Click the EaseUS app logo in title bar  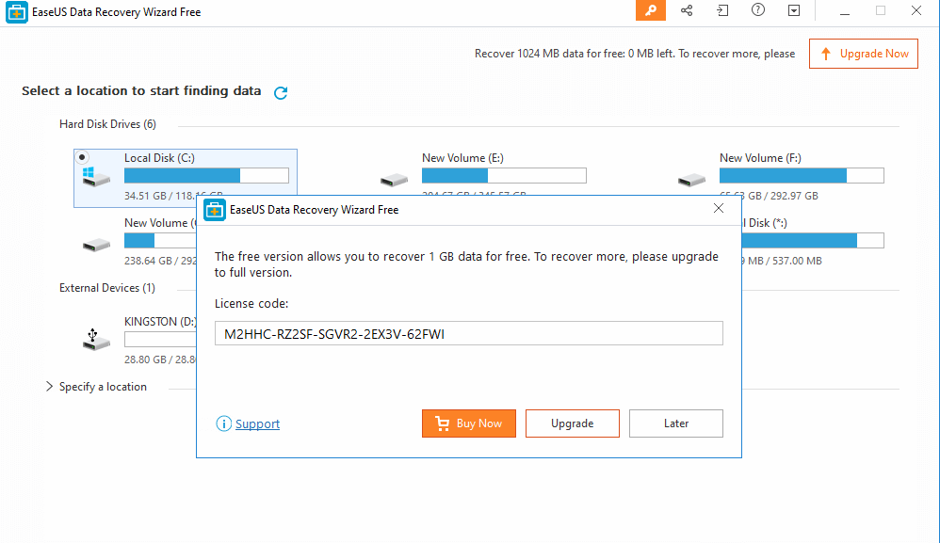16,12
